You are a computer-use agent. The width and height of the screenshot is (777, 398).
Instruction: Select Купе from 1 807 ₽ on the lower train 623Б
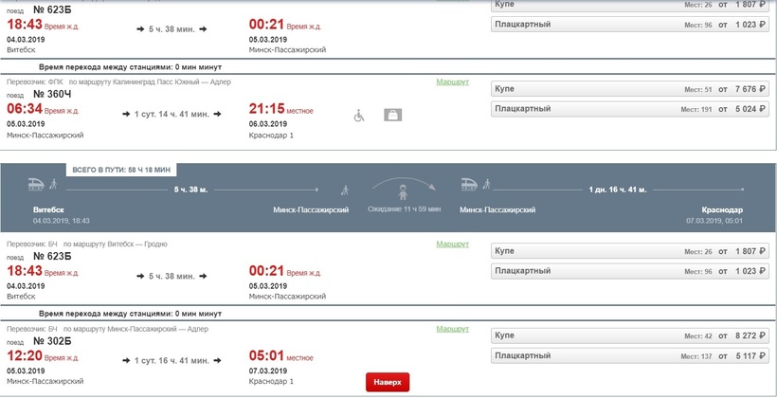630,251
